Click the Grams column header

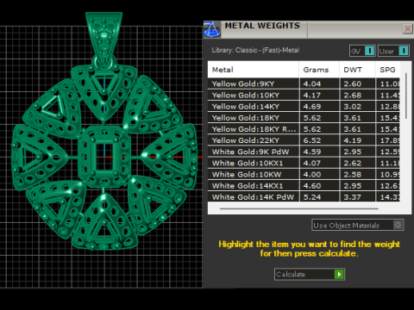tap(319, 70)
